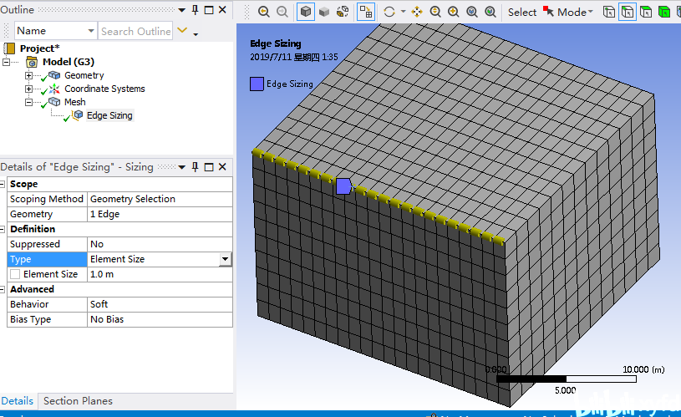
Task: Select Mesh in the outline tree
Action: pos(74,102)
